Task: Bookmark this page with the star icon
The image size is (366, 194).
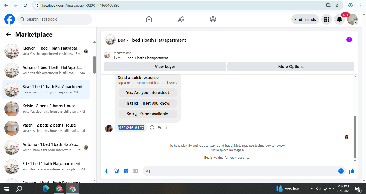Action: pos(337,5)
